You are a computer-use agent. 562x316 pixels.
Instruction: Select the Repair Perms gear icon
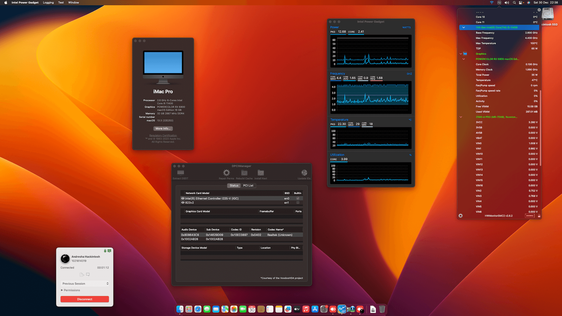tap(226, 173)
